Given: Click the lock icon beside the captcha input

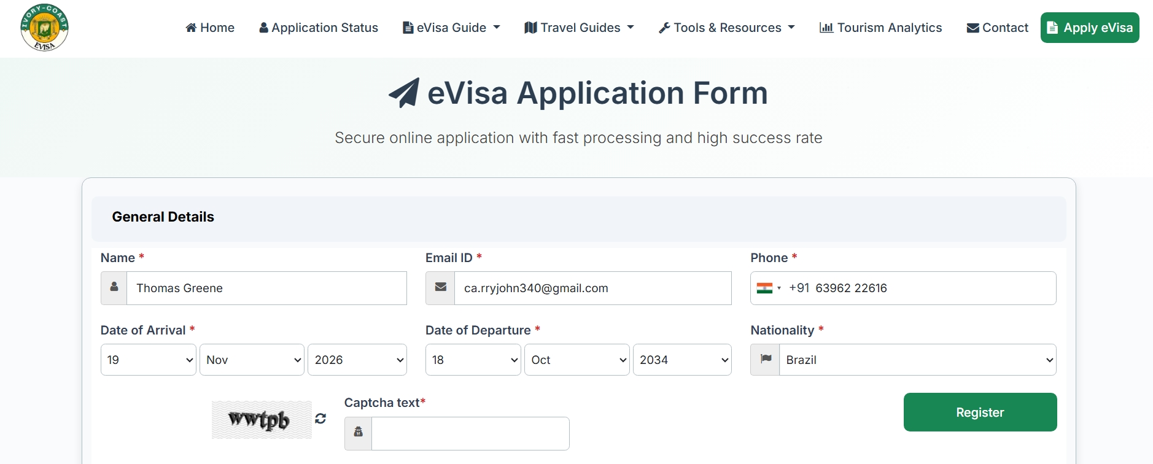Looking at the screenshot, I should [359, 433].
